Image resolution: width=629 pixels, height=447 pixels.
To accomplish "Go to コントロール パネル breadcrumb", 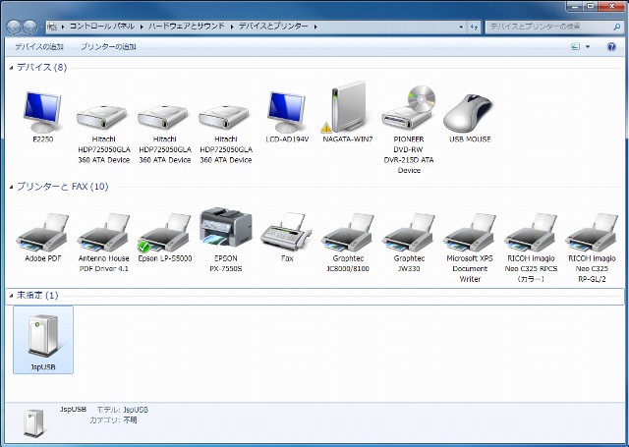I will pyautogui.click(x=102, y=27).
